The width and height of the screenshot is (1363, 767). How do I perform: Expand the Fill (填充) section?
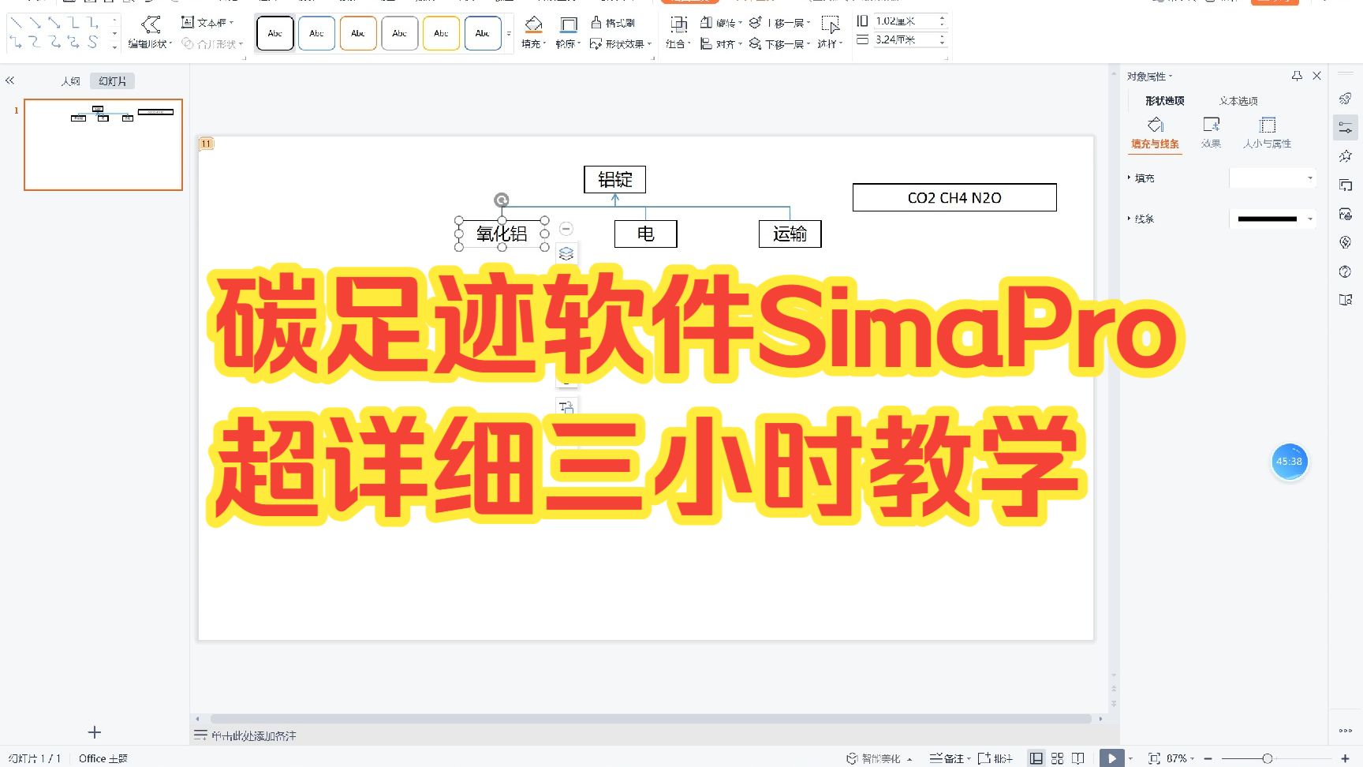(x=1141, y=178)
